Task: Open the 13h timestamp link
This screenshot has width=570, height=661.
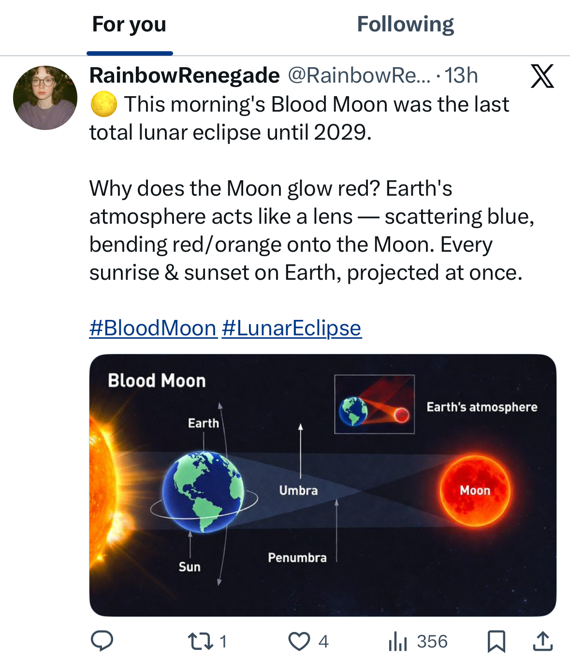Action: tap(461, 75)
